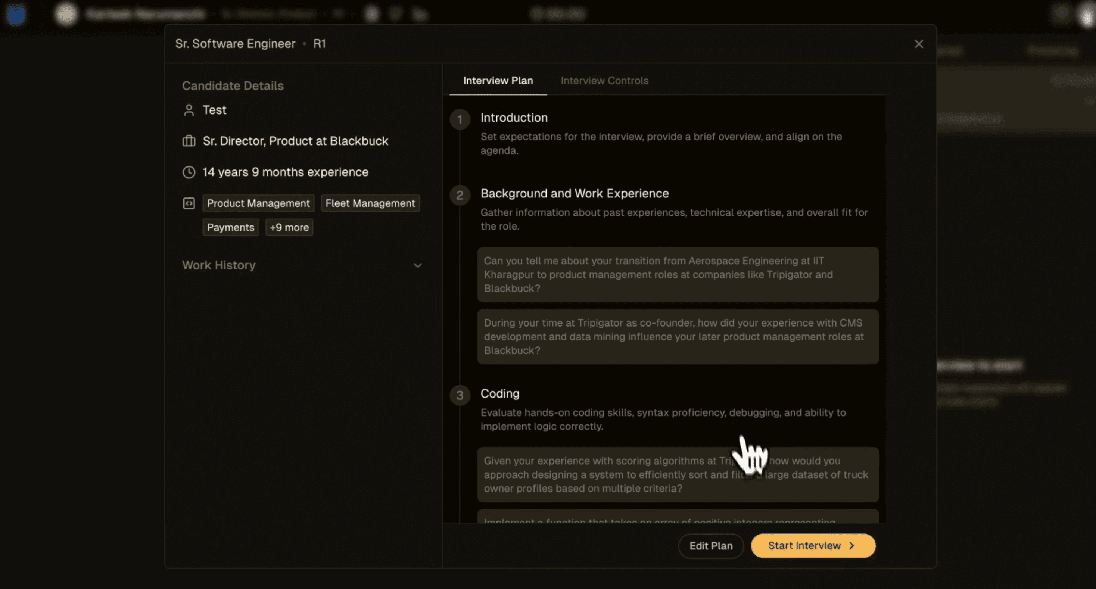
Task: Click the candidate person icon beside Test
Action: (189, 110)
